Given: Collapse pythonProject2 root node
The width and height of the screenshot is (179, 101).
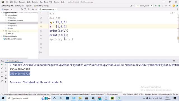Looking at the screenshot, I should pos(1,12).
